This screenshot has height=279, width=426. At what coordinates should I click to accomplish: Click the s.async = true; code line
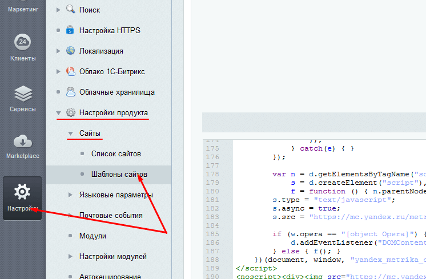click(x=306, y=208)
